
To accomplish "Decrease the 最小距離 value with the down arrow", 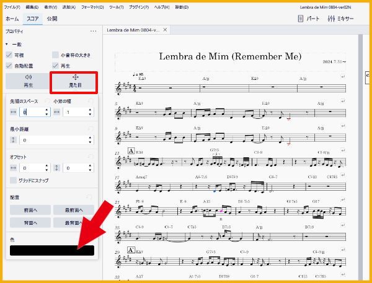I will (x=90, y=142).
